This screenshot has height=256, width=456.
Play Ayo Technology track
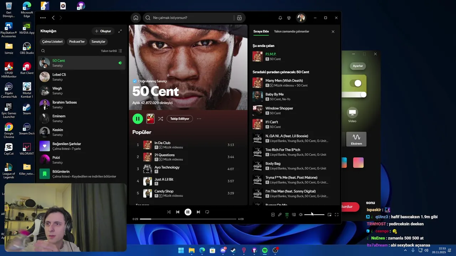[x=188, y=169]
